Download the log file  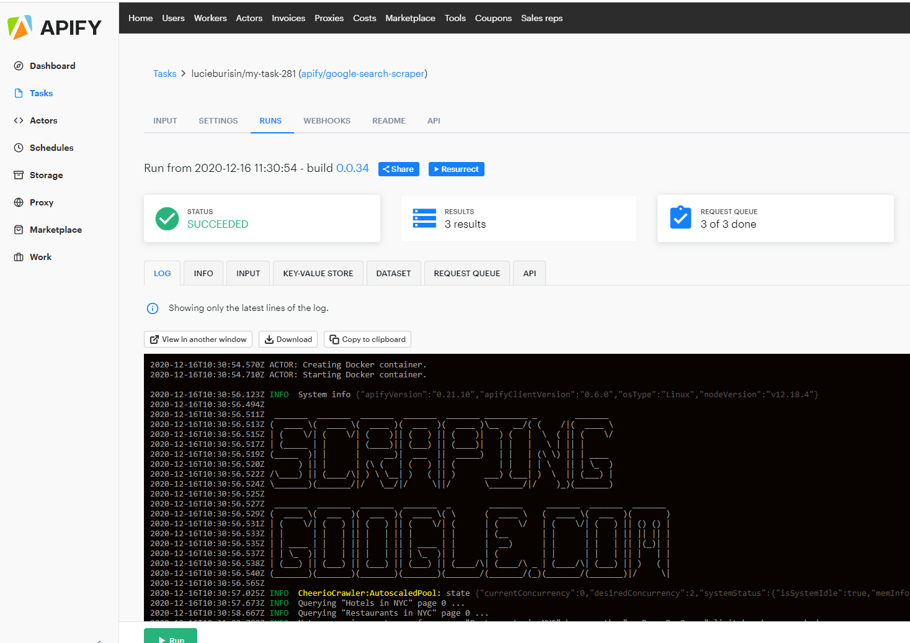click(288, 339)
